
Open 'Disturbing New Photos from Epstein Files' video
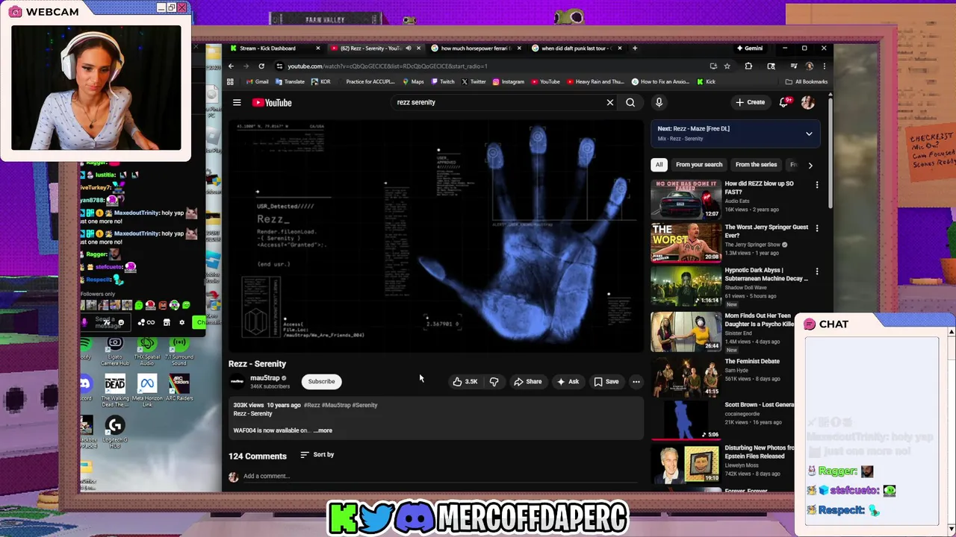coord(686,462)
